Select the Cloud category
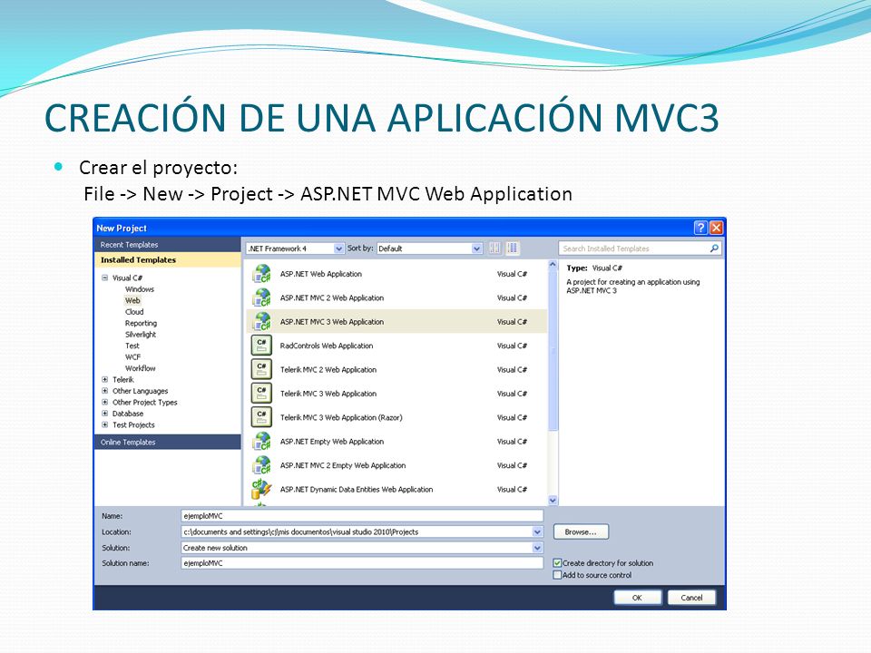871x653 pixels. tap(134, 312)
